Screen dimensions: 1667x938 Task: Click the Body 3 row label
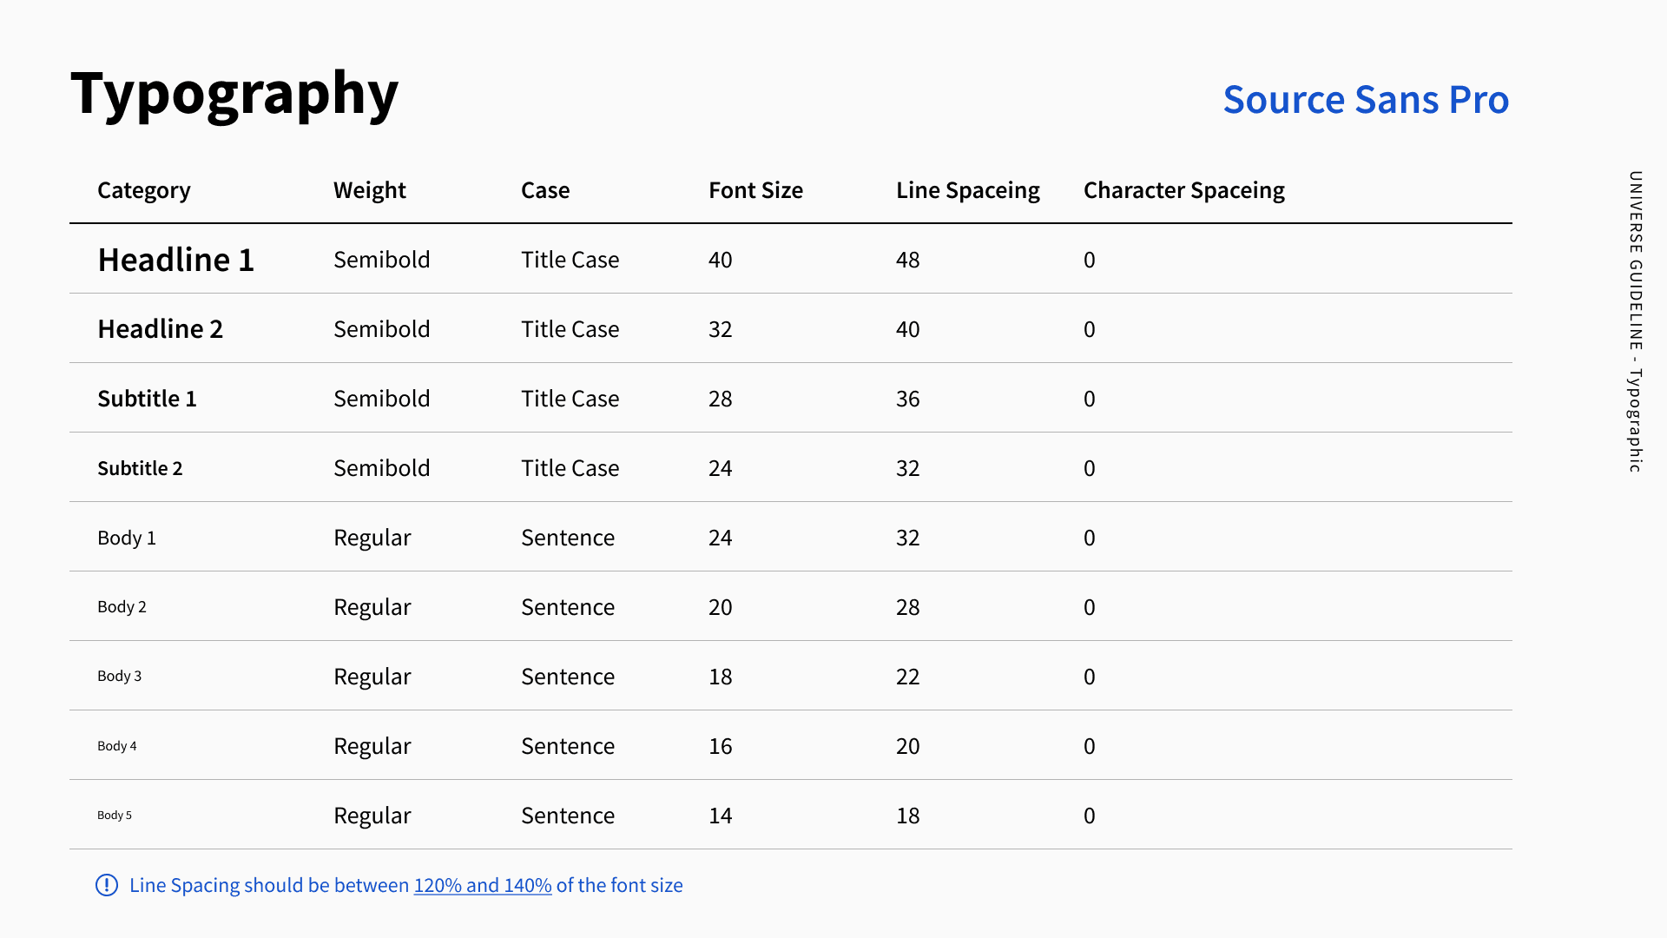tap(119, 676)
